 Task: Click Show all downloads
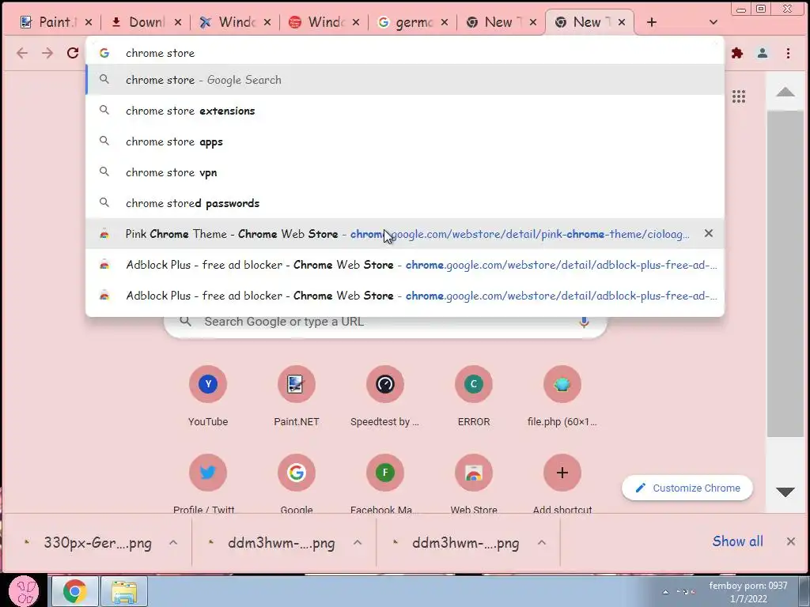pyautogui.click(x=738, y=541)
